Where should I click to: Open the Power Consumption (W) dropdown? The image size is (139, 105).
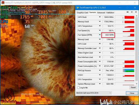click(100, 61)
